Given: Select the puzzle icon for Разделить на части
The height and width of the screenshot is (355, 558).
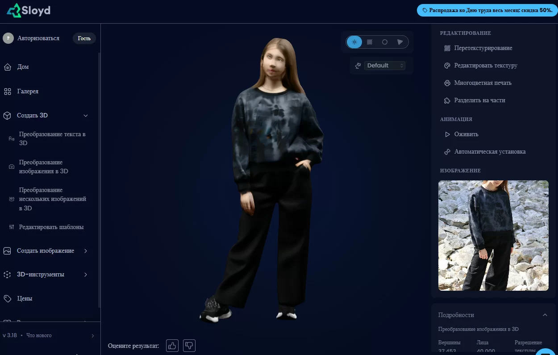Looking at the screenshot, I should [x=447, y=100].
